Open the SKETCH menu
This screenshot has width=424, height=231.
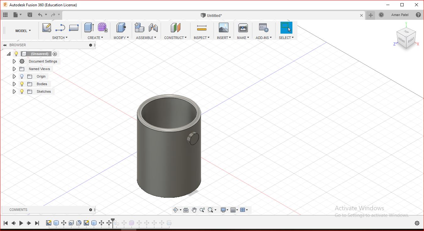point(60,38)
